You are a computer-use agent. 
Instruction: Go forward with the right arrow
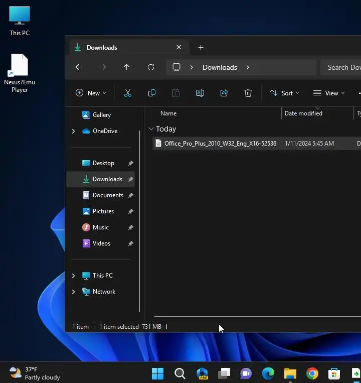[103, 67]
